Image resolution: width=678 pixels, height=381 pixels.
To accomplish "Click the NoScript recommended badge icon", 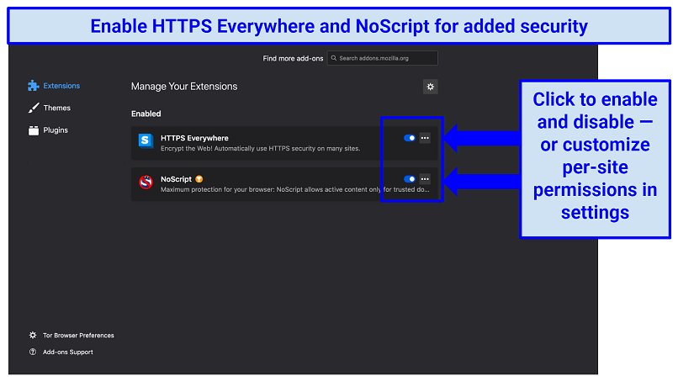I will [x=199, y=178].
